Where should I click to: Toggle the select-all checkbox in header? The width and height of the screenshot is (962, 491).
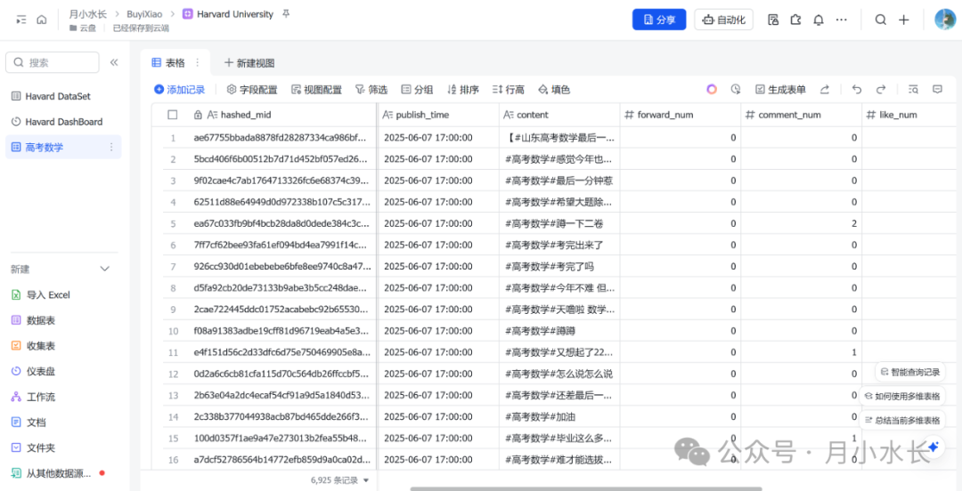[173, 115]
